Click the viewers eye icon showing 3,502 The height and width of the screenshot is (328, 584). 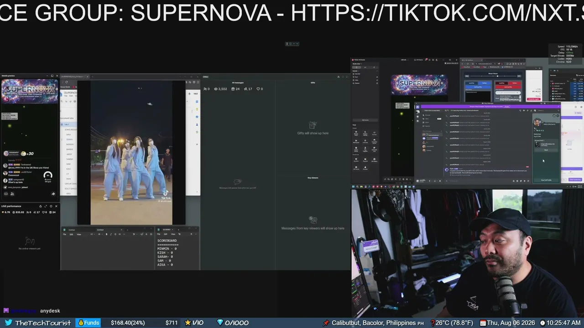215,89
